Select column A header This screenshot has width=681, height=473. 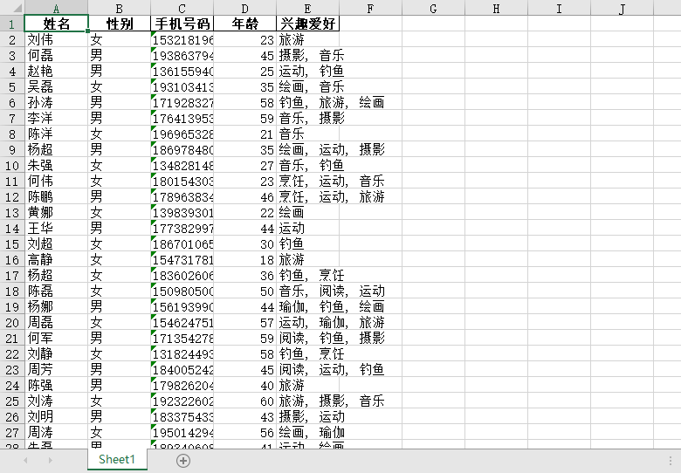click(56, 9)
